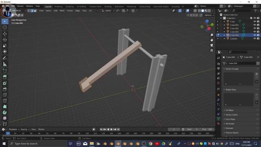Select the Bevel tool
Image resolution: width=261 pixels, height=147 pixels.
coord(4,89)
